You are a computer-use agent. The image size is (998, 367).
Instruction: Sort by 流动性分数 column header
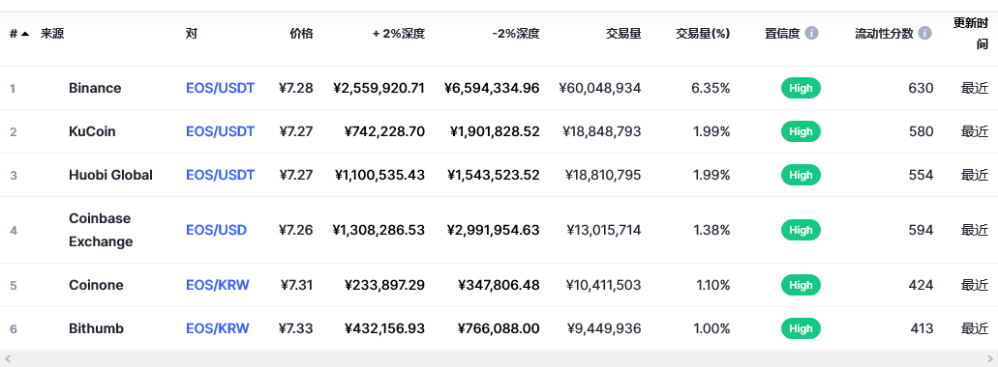(884, 34)
